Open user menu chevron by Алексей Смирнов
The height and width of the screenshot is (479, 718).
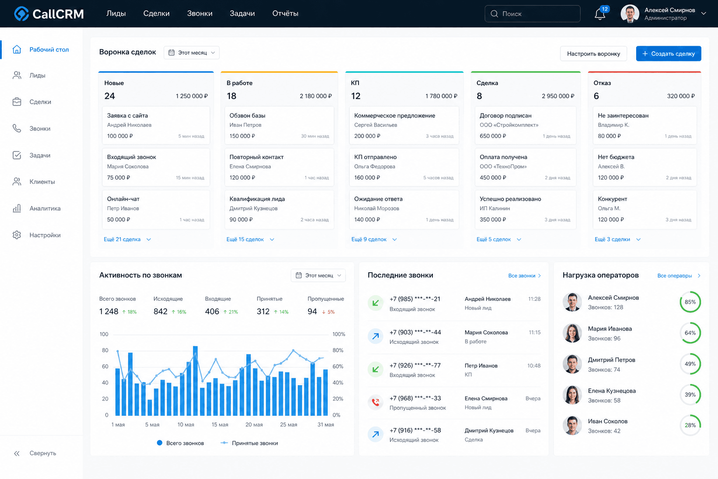point(704,14)
